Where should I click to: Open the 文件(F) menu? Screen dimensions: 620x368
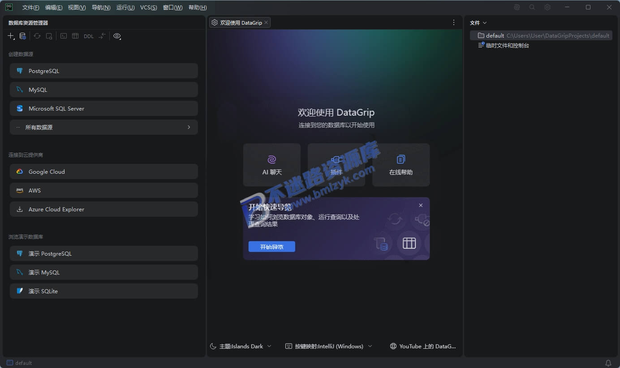31,8
